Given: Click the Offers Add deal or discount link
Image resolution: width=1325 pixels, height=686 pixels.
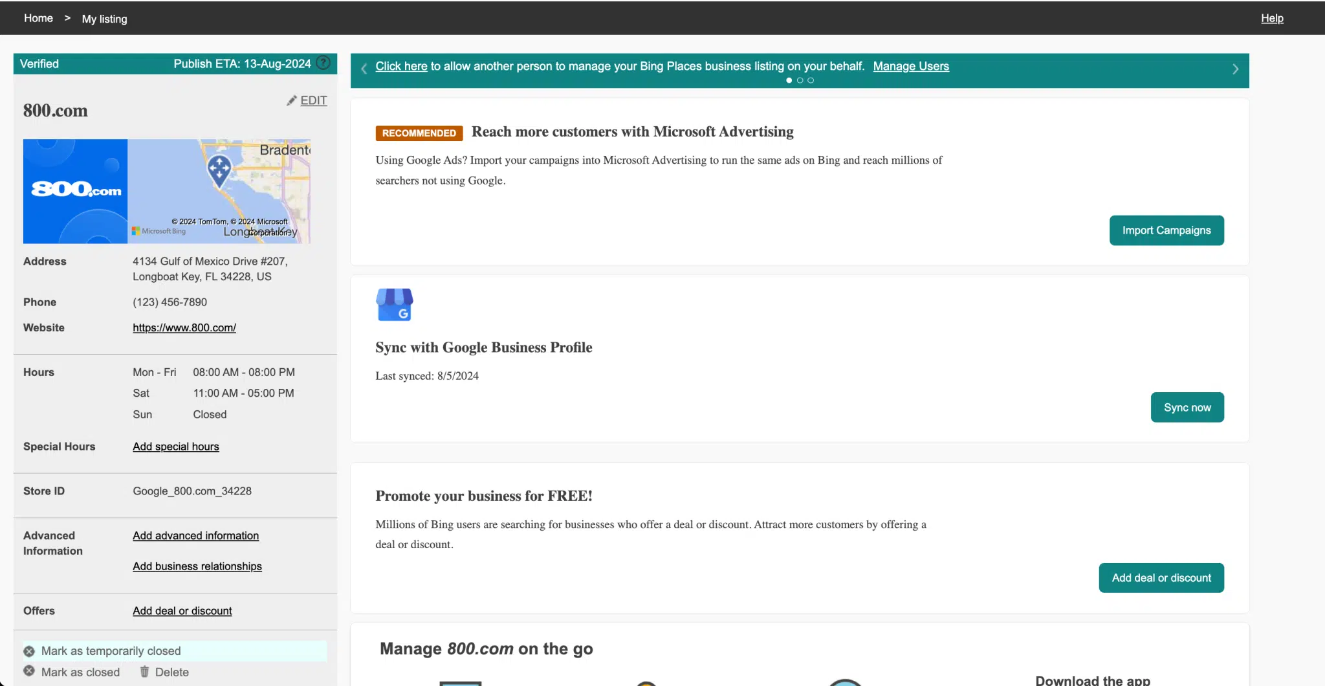Looking at the screenshot, I should click(x=182, y=611).
